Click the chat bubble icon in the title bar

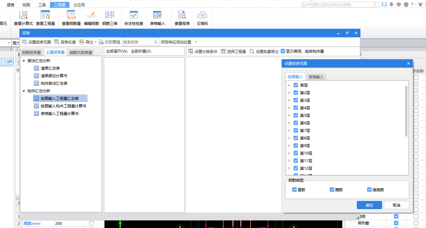click(x=399, y=5)
